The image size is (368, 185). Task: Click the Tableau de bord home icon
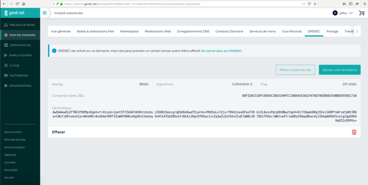pyautogui.click(x=6, y=25)
